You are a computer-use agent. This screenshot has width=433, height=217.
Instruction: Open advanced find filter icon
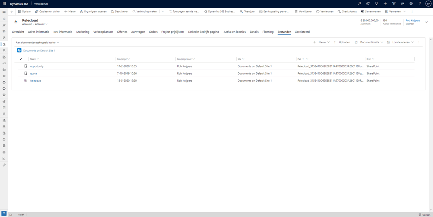point(394,4)
